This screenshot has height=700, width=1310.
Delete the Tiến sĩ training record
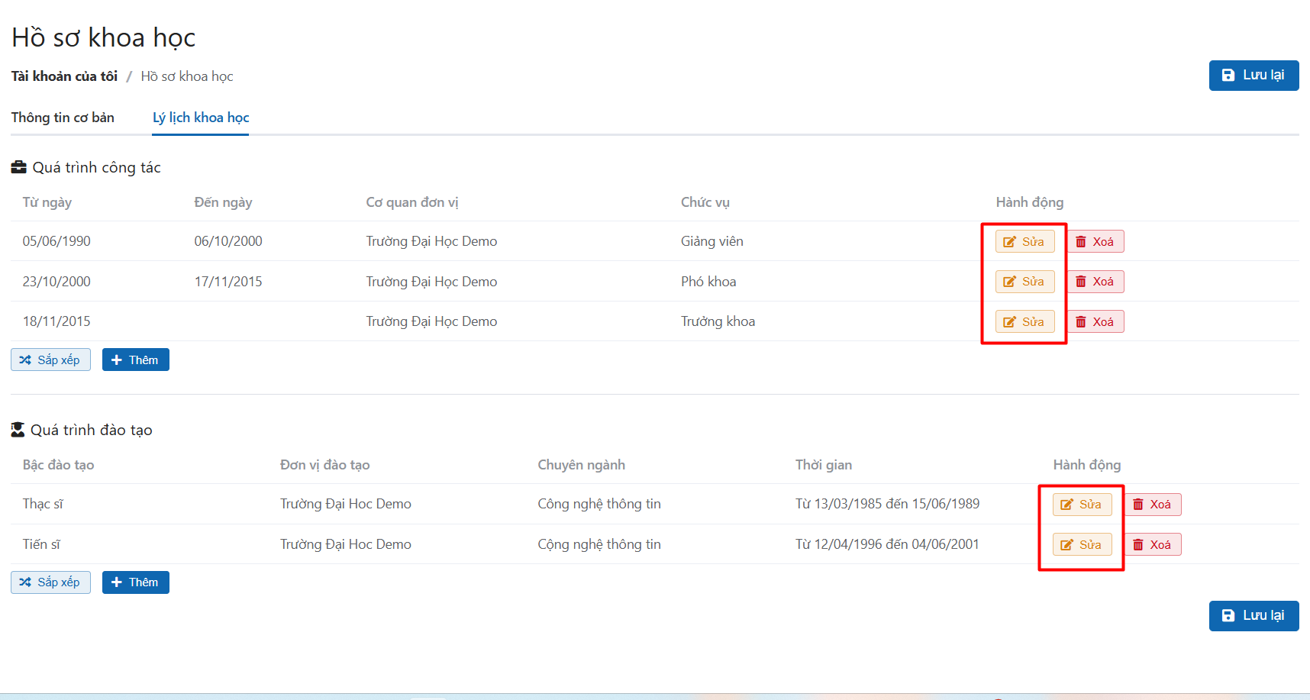(x=1152, y=545)
